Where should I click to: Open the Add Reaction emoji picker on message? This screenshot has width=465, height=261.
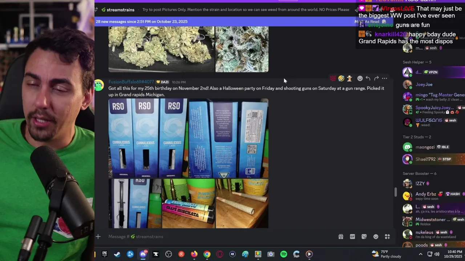tap(360, 78)
